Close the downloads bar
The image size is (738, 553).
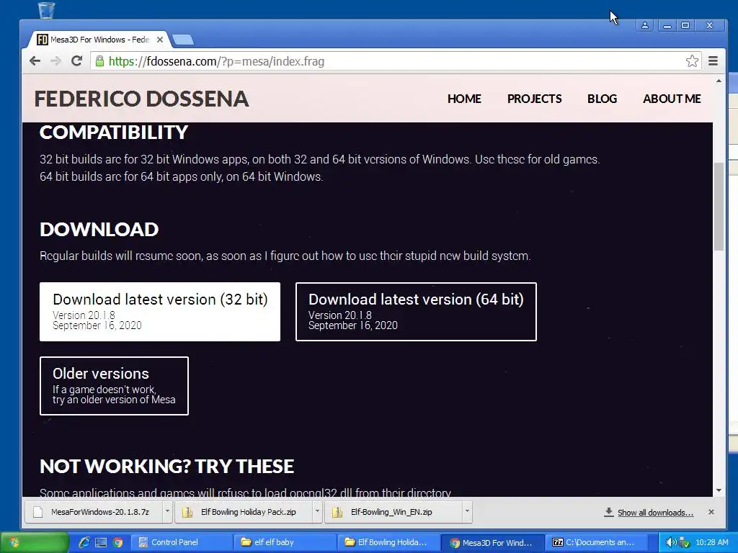711,512
